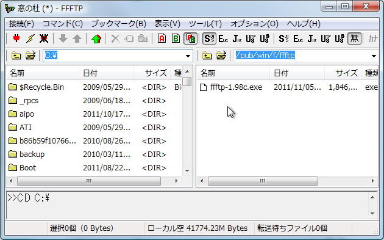Screen dimensions: 384x240
Task: Sort remote list by 日付 column
Action: tap(297, 73)
